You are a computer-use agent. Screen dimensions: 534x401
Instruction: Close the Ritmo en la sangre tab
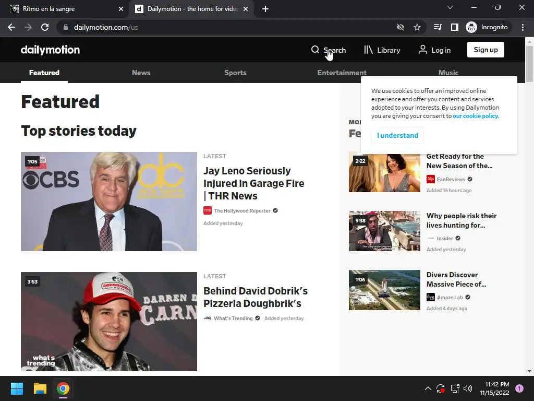tap(121, 9)
